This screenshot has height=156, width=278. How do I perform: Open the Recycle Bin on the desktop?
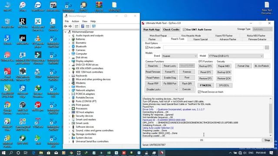tap(7, 23)
